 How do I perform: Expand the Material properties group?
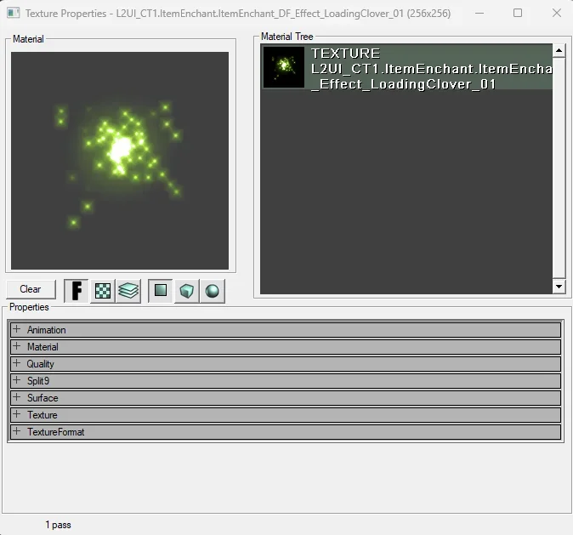pyautogui.click(x=16, y=346)
